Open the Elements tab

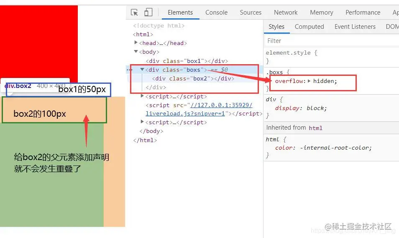(180, 13)
